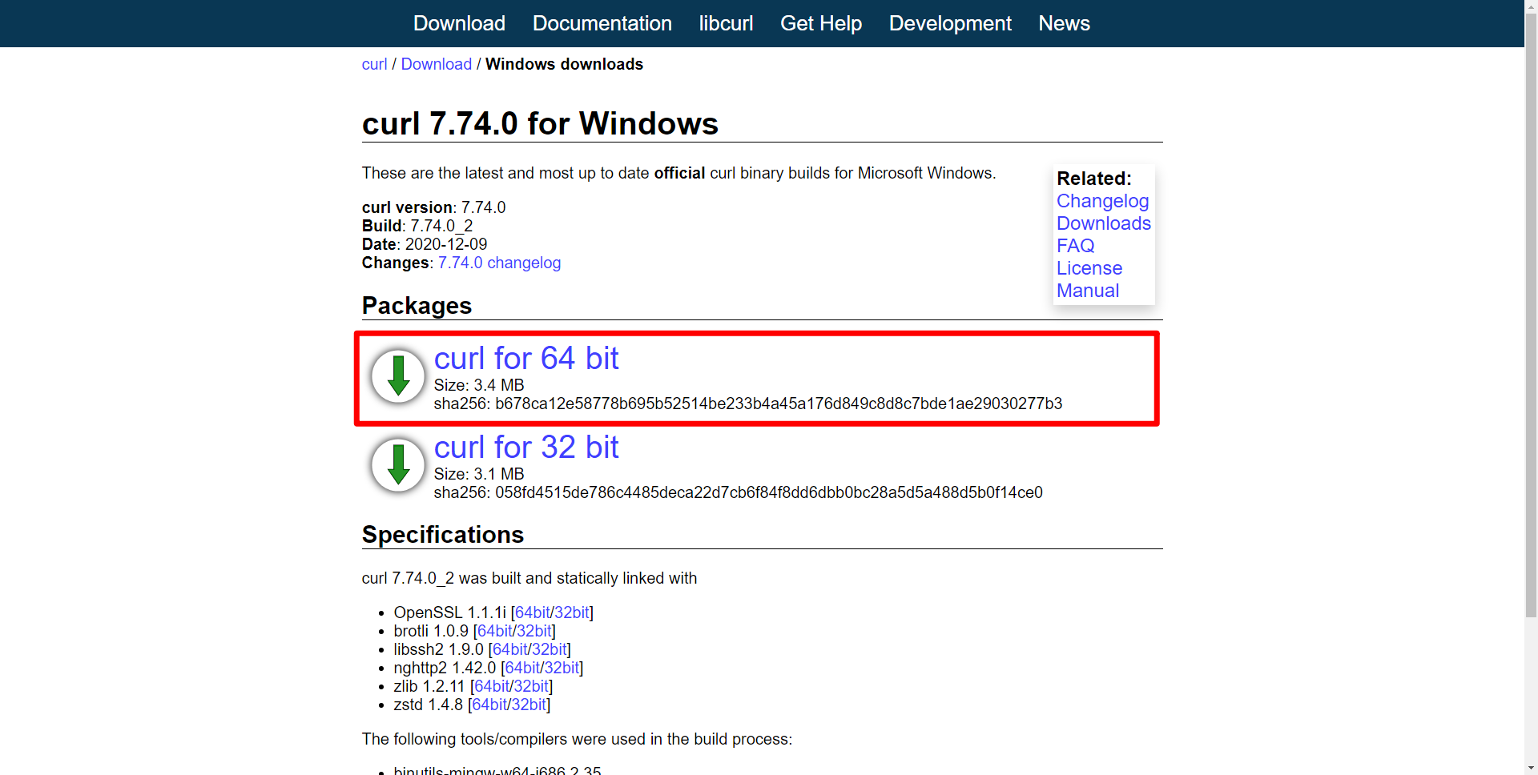Open nghttp2 1.42.0 32bit link
The width and height of the screenshot is (1538, 775).
tap(562, 668)
